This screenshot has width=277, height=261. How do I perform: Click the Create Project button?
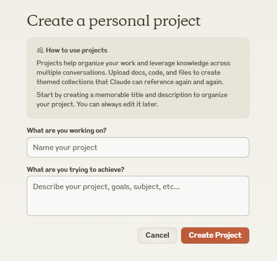click(215, 235)
